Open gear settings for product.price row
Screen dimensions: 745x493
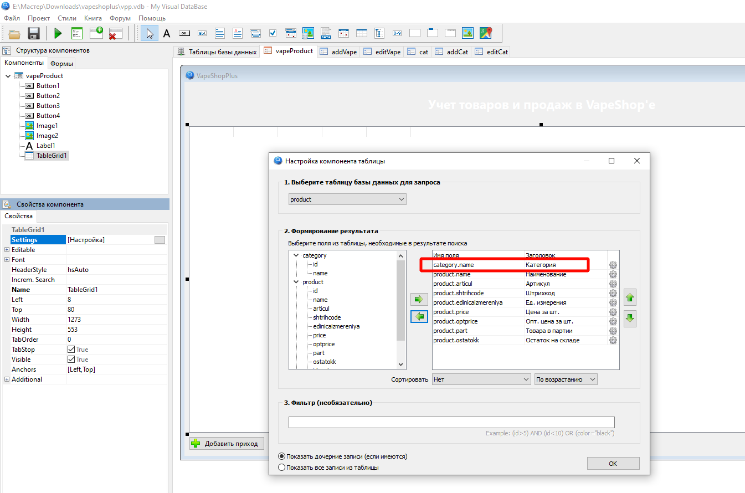click(613, 312)
